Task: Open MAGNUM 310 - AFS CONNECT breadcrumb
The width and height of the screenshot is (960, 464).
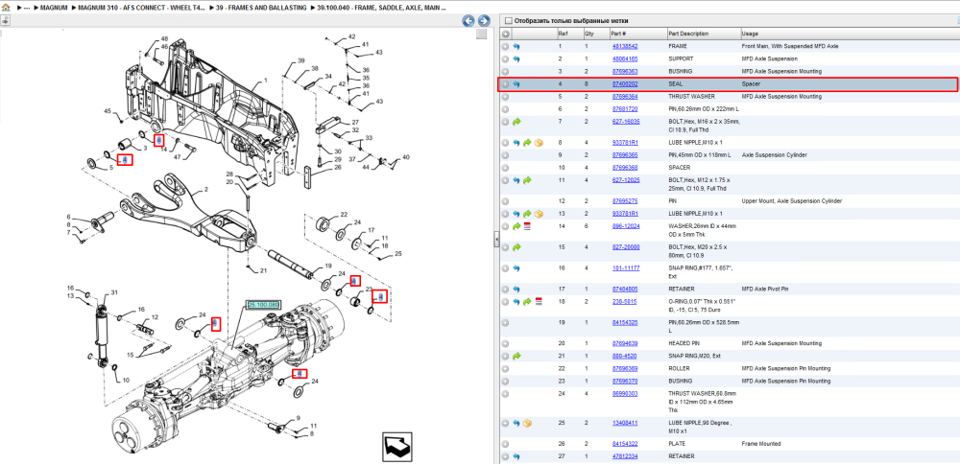Action: [142, 8]
